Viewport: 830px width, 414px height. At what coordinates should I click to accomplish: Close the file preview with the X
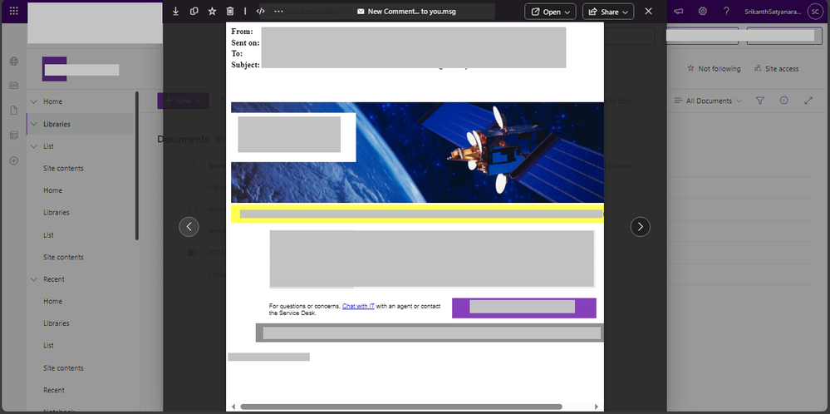pos(648,11)
